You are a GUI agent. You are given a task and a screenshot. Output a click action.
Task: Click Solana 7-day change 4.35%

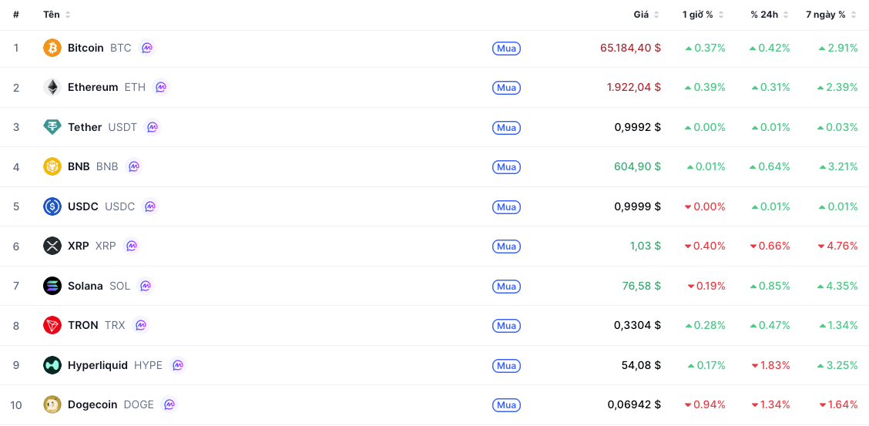[x=838, y=286]
